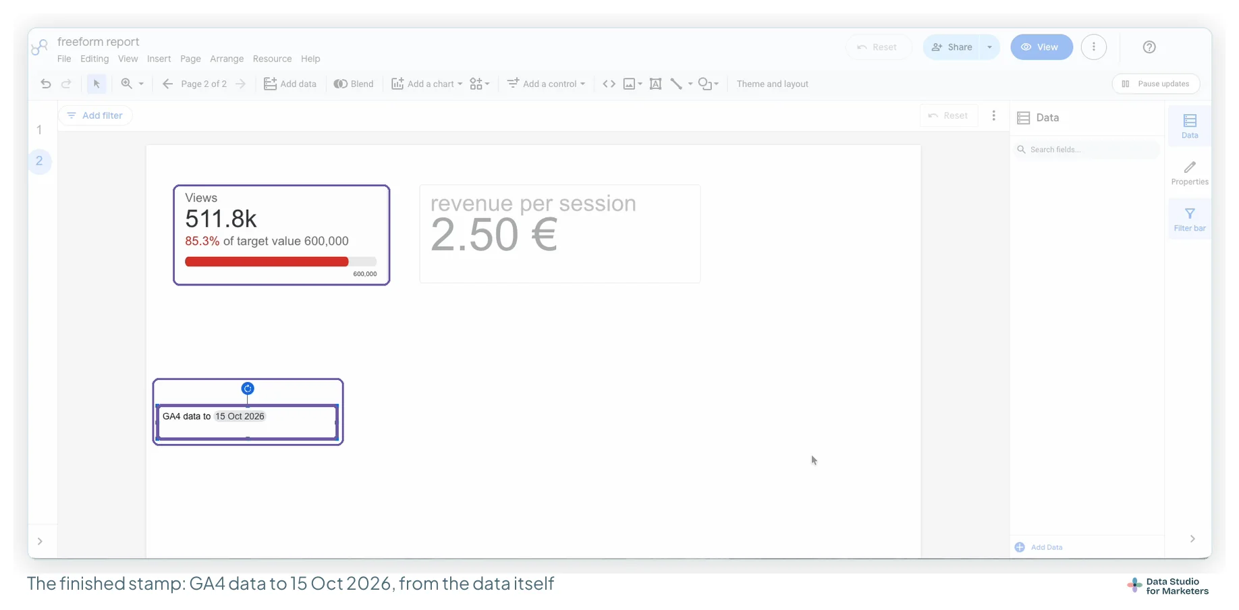
Task: Click the refresh handle on date stamp
Action: (x=248, y=389)
